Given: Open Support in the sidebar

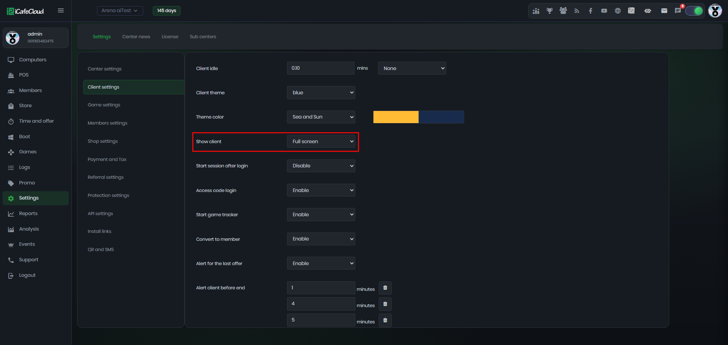Looking at the screenshot, I should [x=36, y=260].
